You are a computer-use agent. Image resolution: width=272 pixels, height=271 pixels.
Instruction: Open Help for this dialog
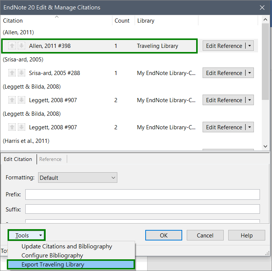[246, 235]
